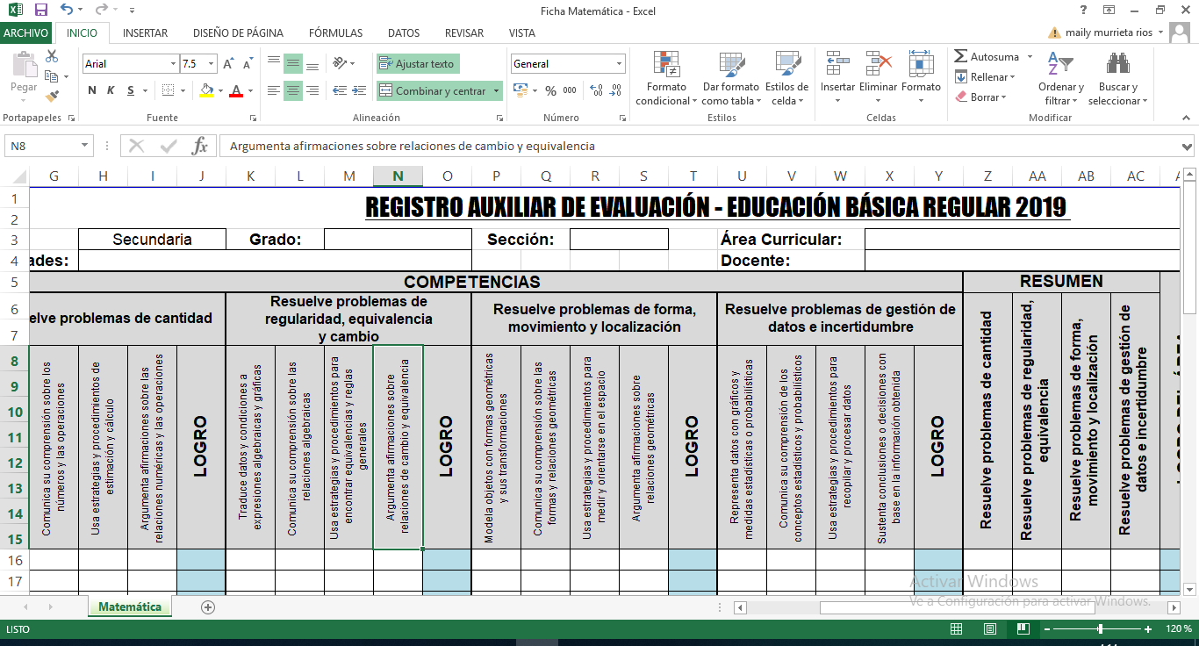The image size is (1199, 646).
Task: Switch to the INSERTAR tab
Action: tap(145, 33)
